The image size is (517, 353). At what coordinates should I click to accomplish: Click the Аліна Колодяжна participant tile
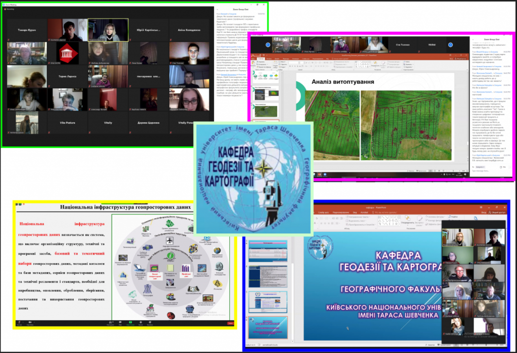coord(189,30)
